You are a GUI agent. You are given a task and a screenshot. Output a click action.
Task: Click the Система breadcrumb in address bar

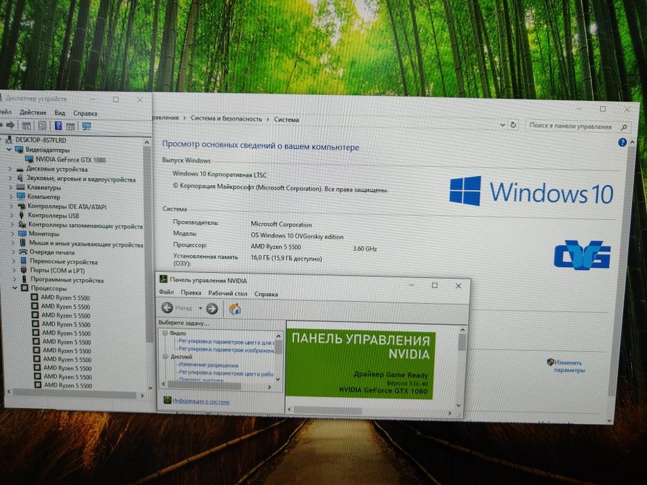tap(286, 119)
